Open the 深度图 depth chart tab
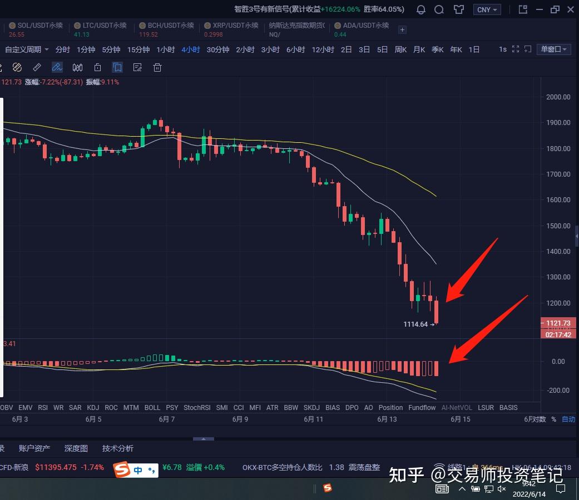 pos(76,448)
